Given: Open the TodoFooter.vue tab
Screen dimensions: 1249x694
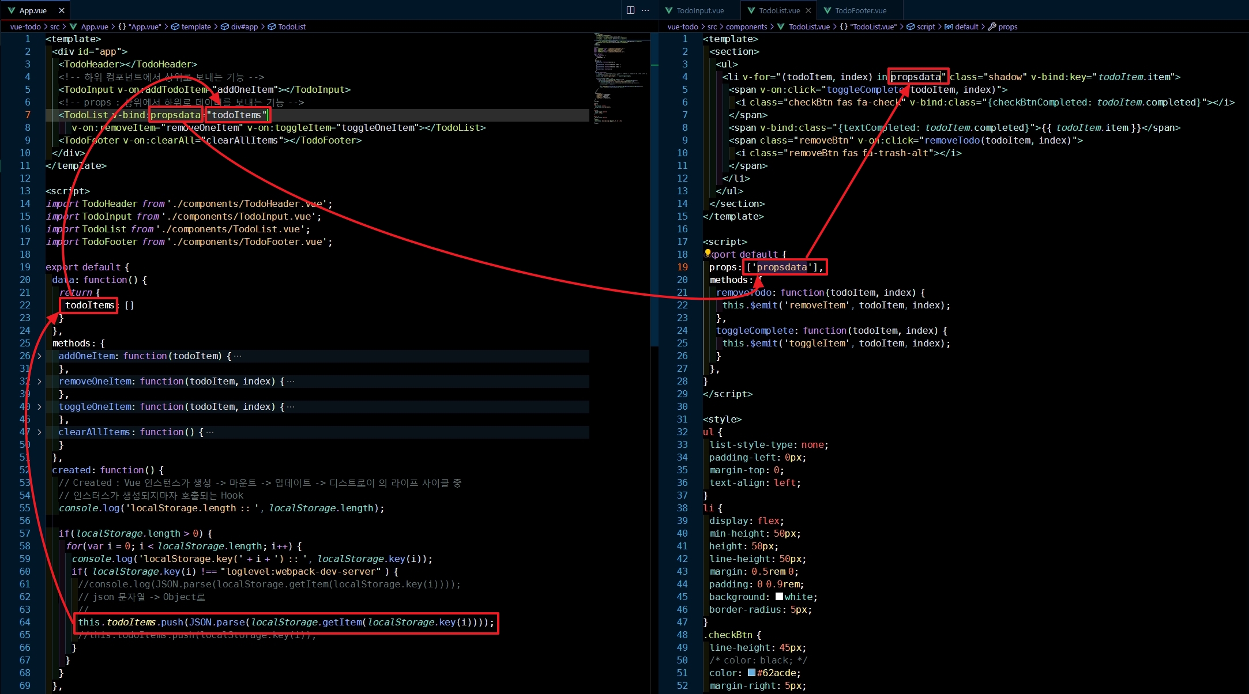Looking at the screenshot, I should pos(860,10).
